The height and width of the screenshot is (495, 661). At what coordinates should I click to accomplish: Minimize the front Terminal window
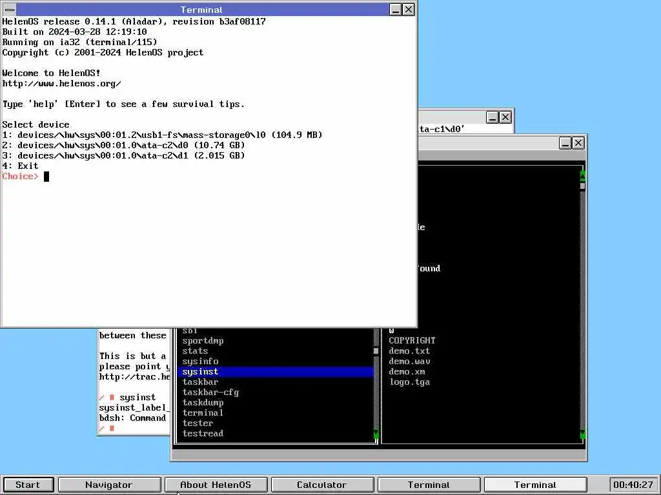[396, 9]
